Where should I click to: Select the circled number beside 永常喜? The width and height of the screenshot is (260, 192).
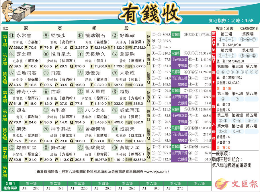tap(12, 35)
